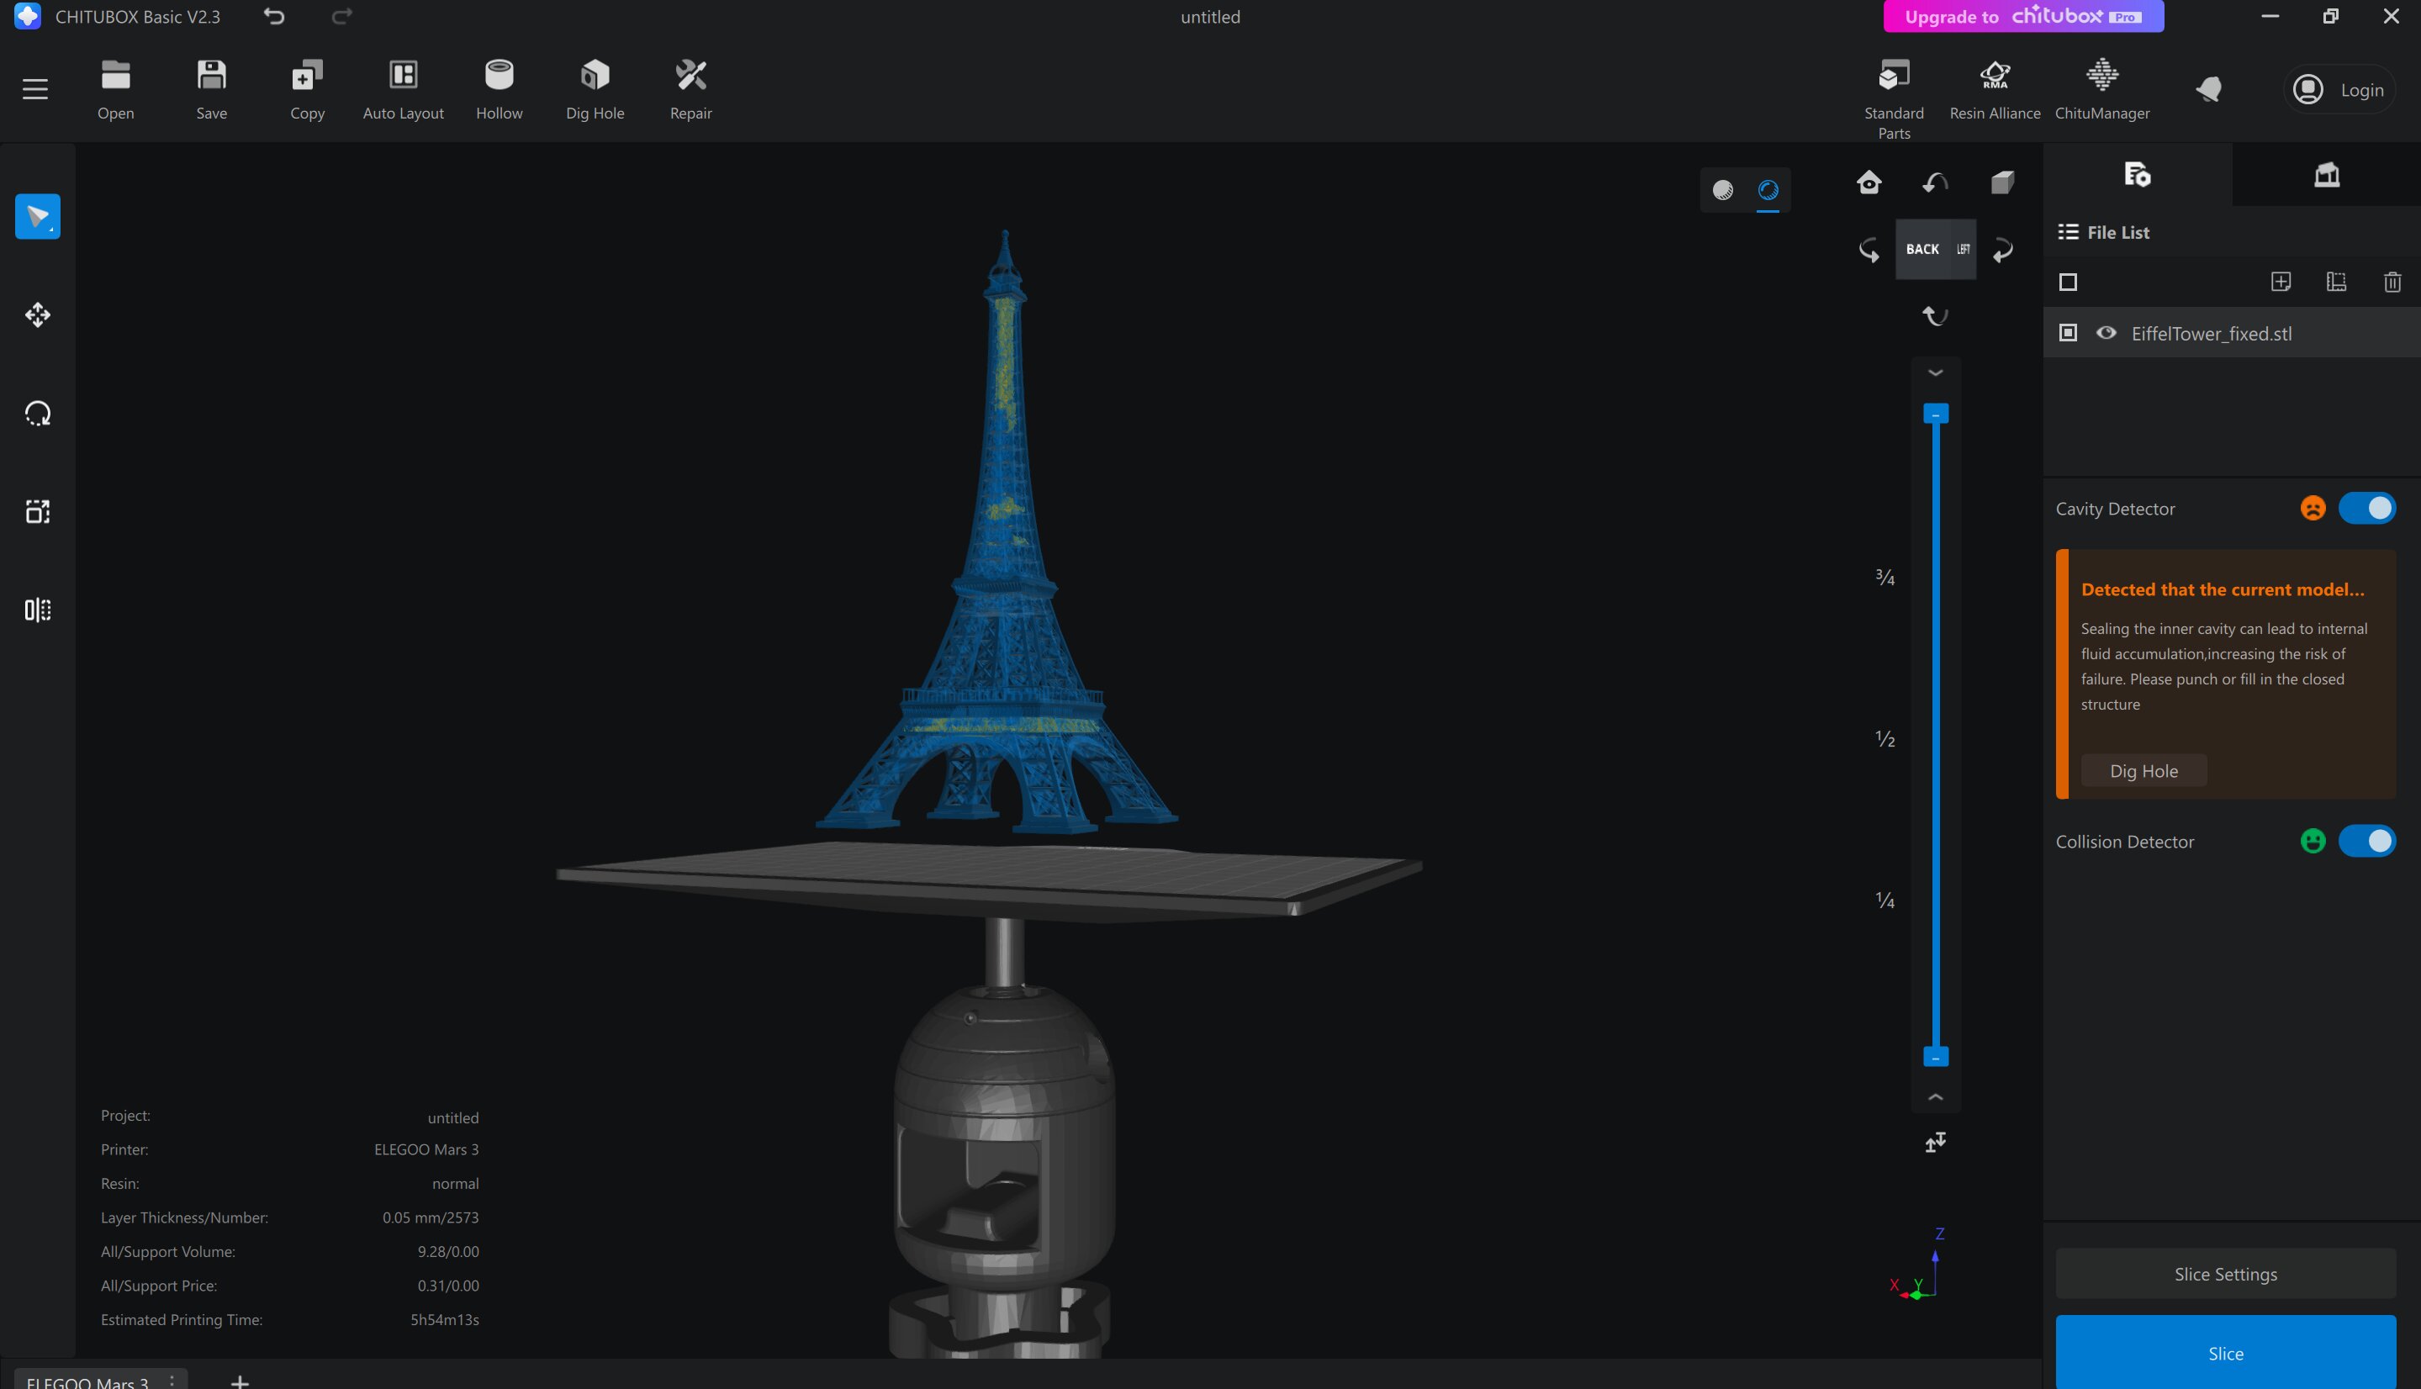Rotate view upward with the top curved arrow
Image resolution: width=2421 pixels, height=1389 pixels.
click(x=1934, y=182)
